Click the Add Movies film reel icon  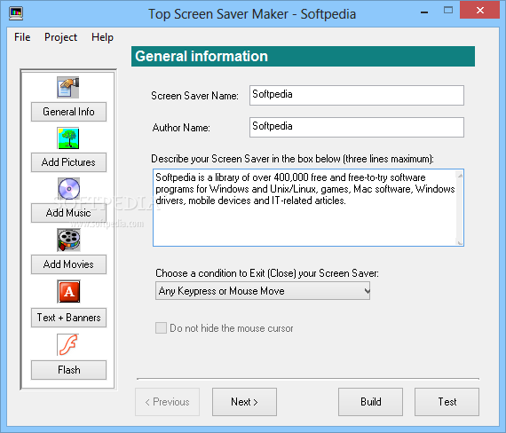[x=68, y=240]
